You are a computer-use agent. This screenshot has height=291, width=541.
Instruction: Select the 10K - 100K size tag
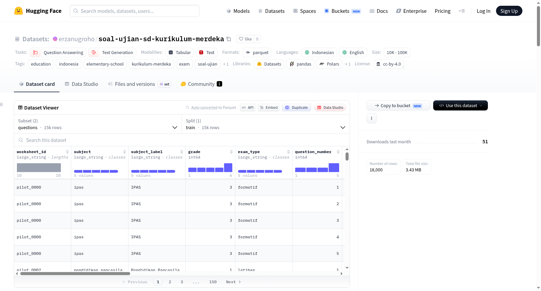[x=397, y=52]
